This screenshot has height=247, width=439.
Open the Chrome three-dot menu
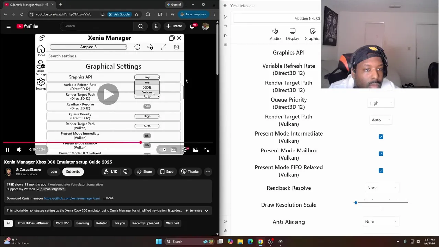point(214,14)
